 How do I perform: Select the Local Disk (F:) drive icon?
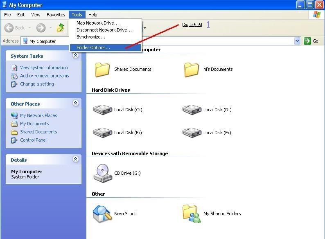(x=192, y=133)
